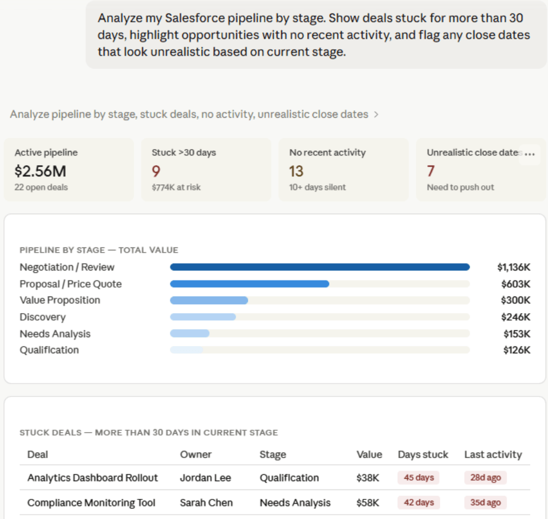This screenshot has width=548, height=519.
Task: Click the $153K value
Action: [x=517, y=334]
